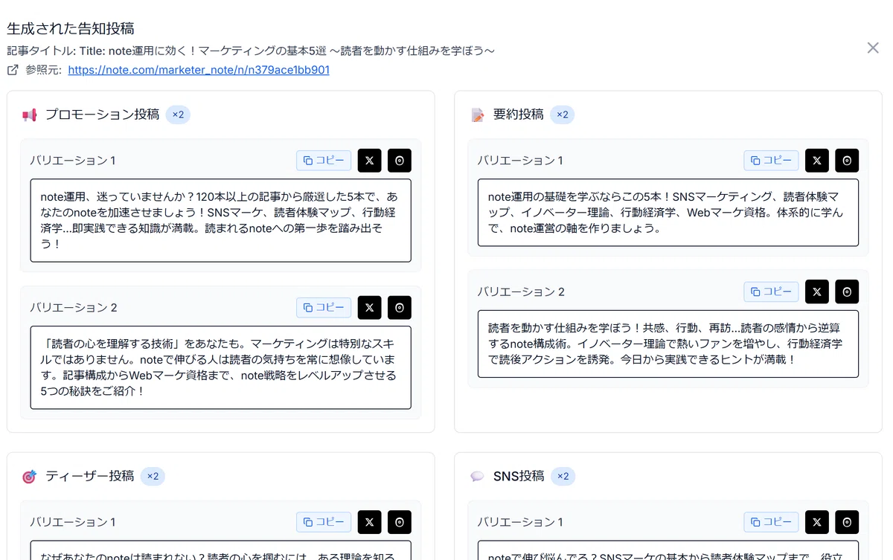Screen dimensions: 893x560
Task: Share 要約投稿 バリエーション 2 on X
Action: pyautogui.click(x=817, y=292)
